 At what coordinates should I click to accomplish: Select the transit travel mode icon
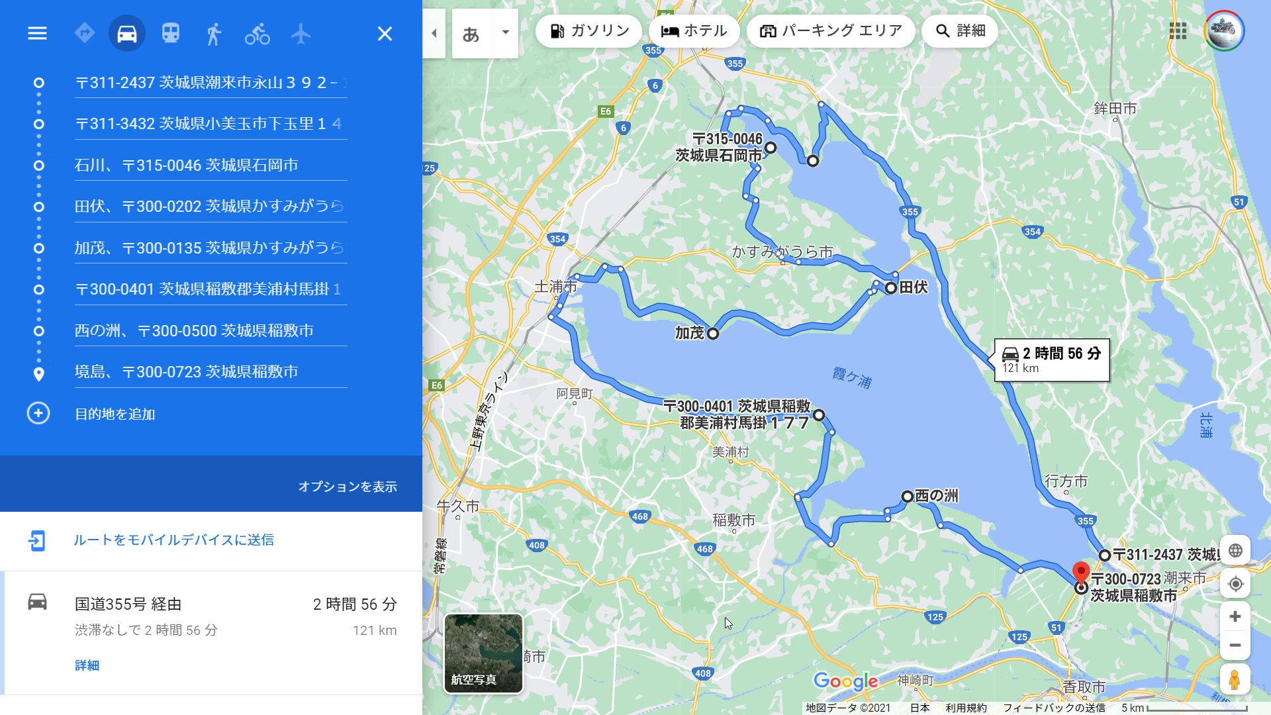[x=171, y=33]
